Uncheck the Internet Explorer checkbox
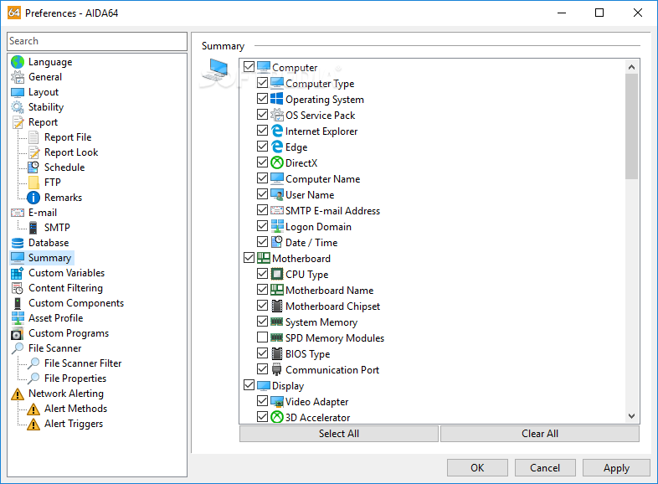This screenshot has width=658, height=484. click(262, 131)
